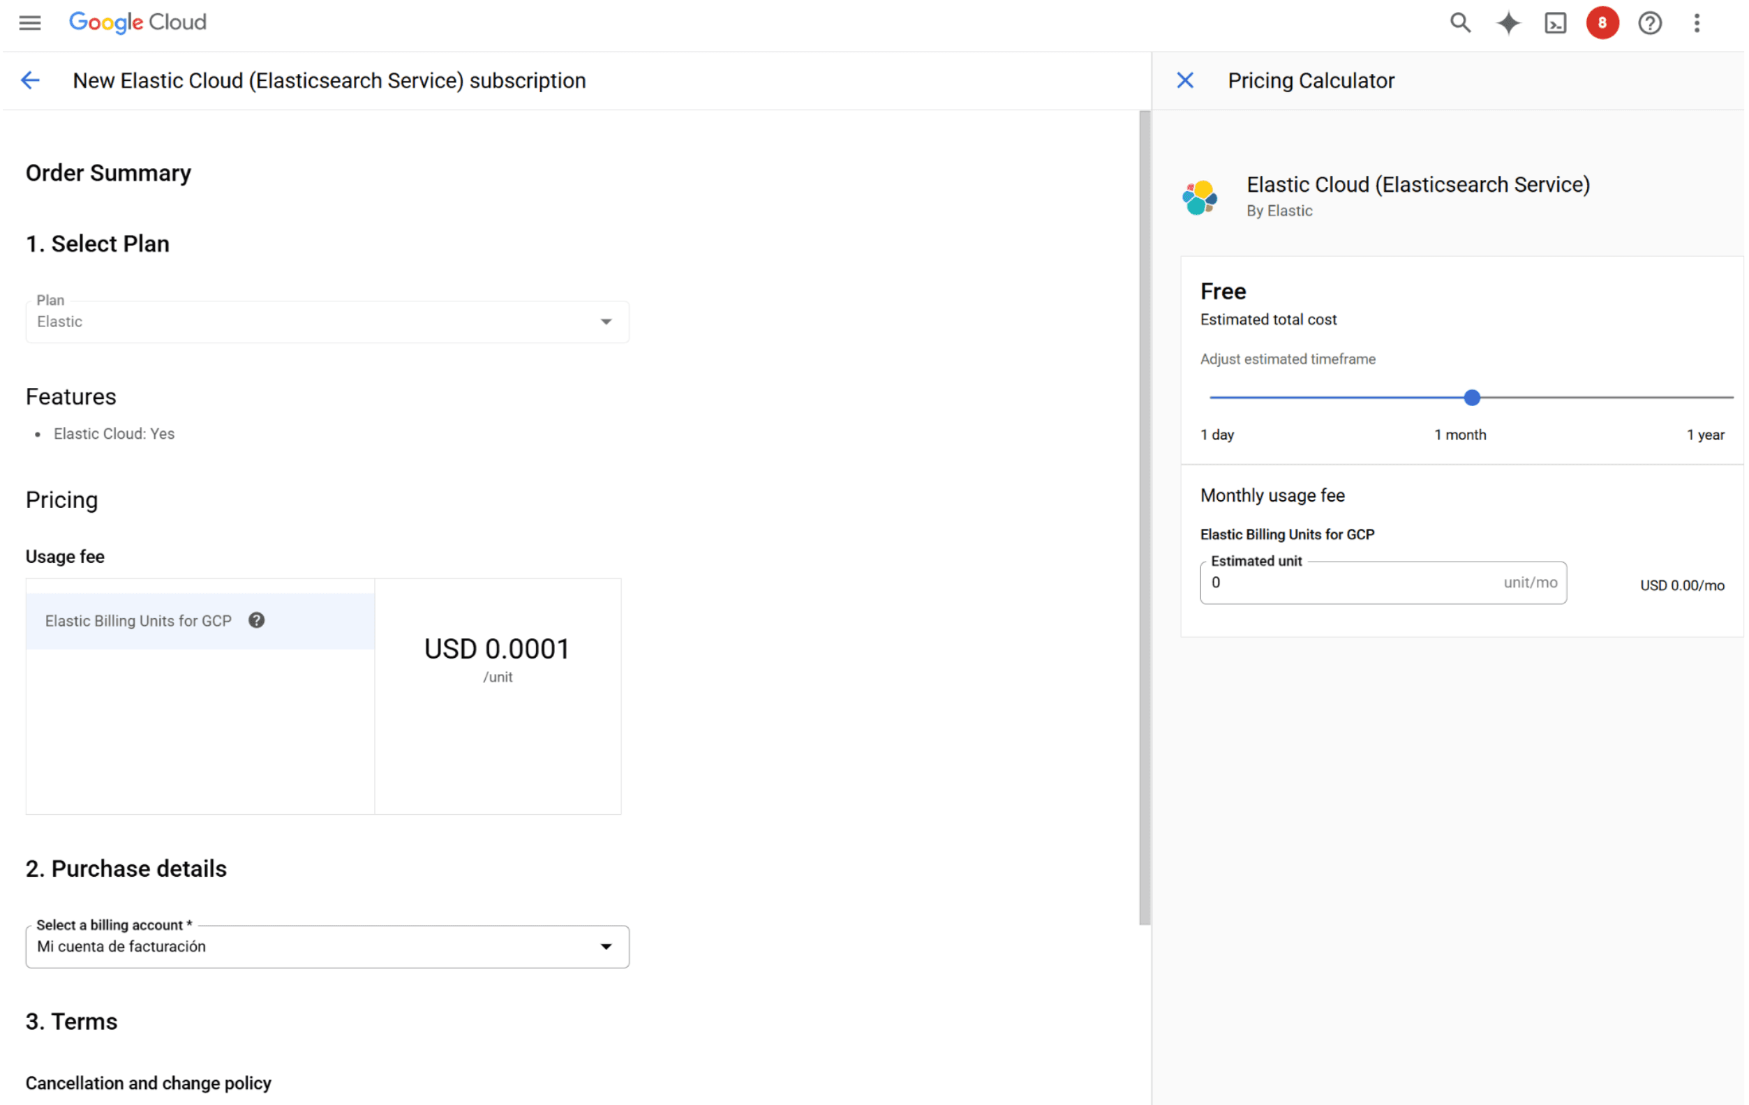This screenshot has width=1749, height=1105.
Task: Open the Google Cloud navigation menu
Action: pos(29,22)
